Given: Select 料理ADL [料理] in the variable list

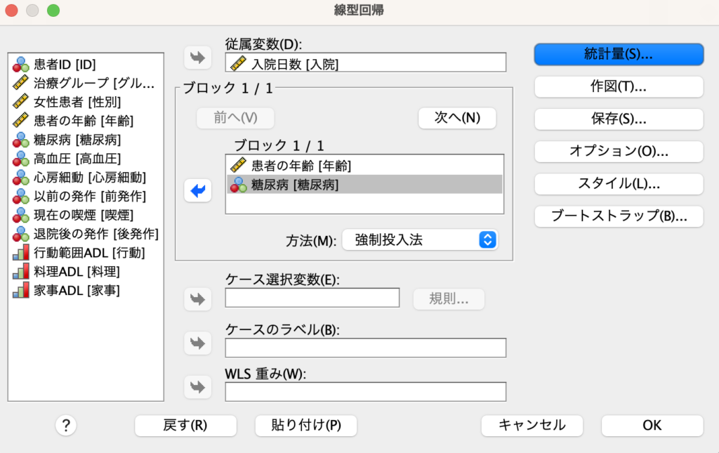Looking at the screenshot, I should point(77,271).
